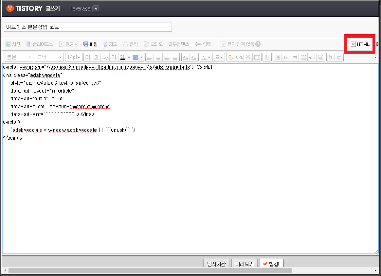Open the 수식입력 formula input
Image resolution: width=381 pixels, height=276 pixels.
point(203,44)
